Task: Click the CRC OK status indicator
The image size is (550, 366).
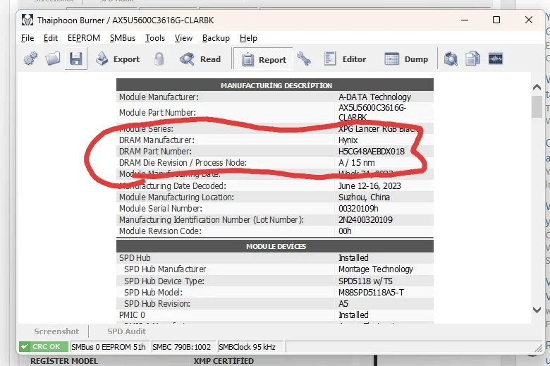Action: point(44,347)
